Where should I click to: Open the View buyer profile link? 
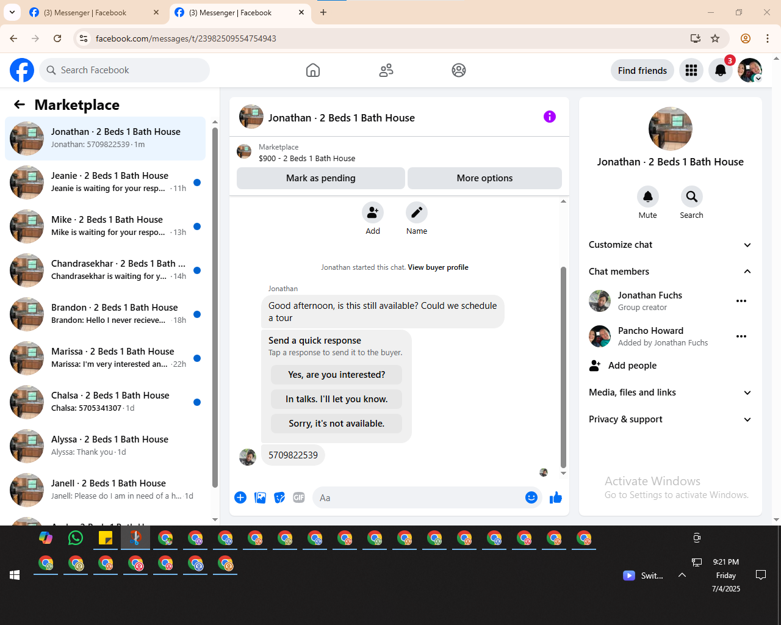point(438,267)
